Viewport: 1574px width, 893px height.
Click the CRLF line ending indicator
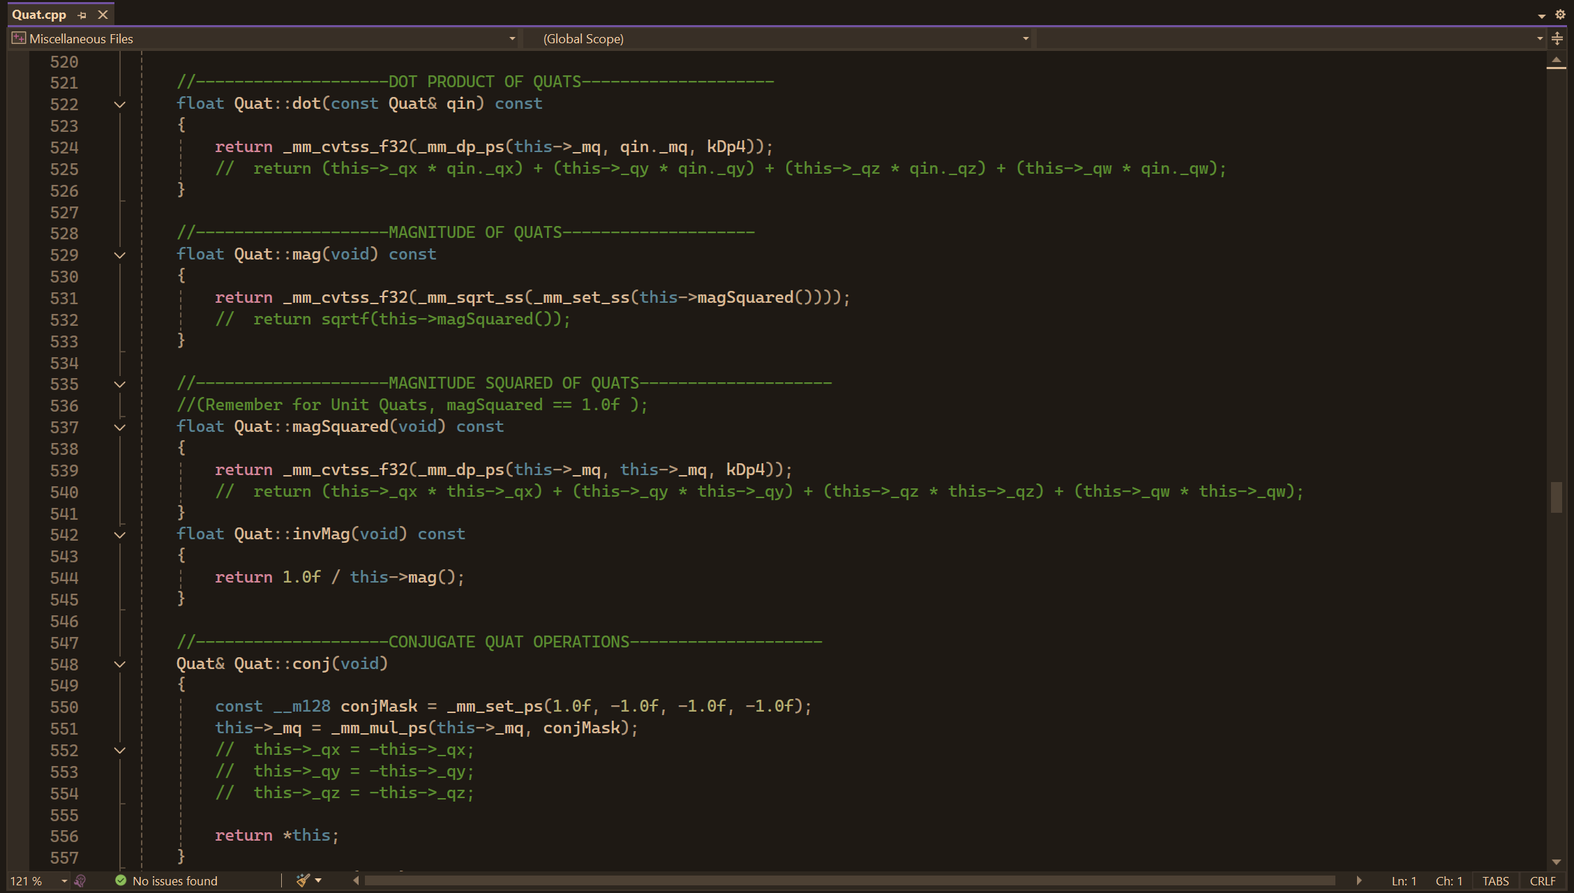1543,881
